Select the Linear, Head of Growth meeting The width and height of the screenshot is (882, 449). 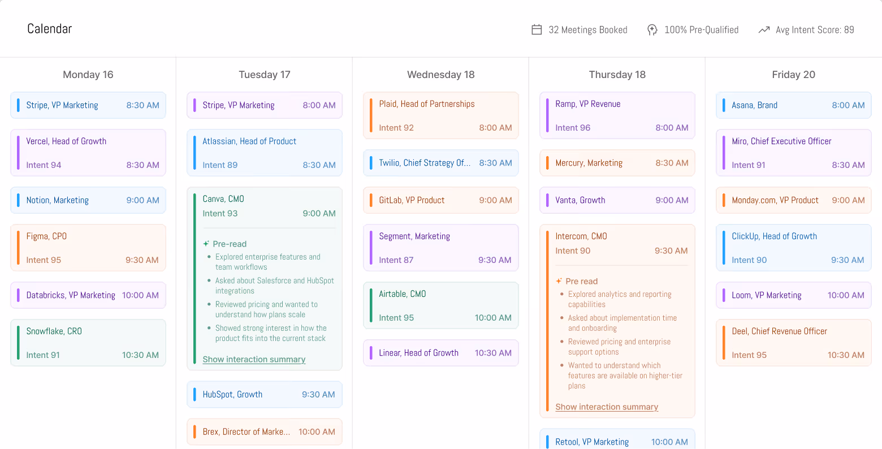[x=441, y=353]
